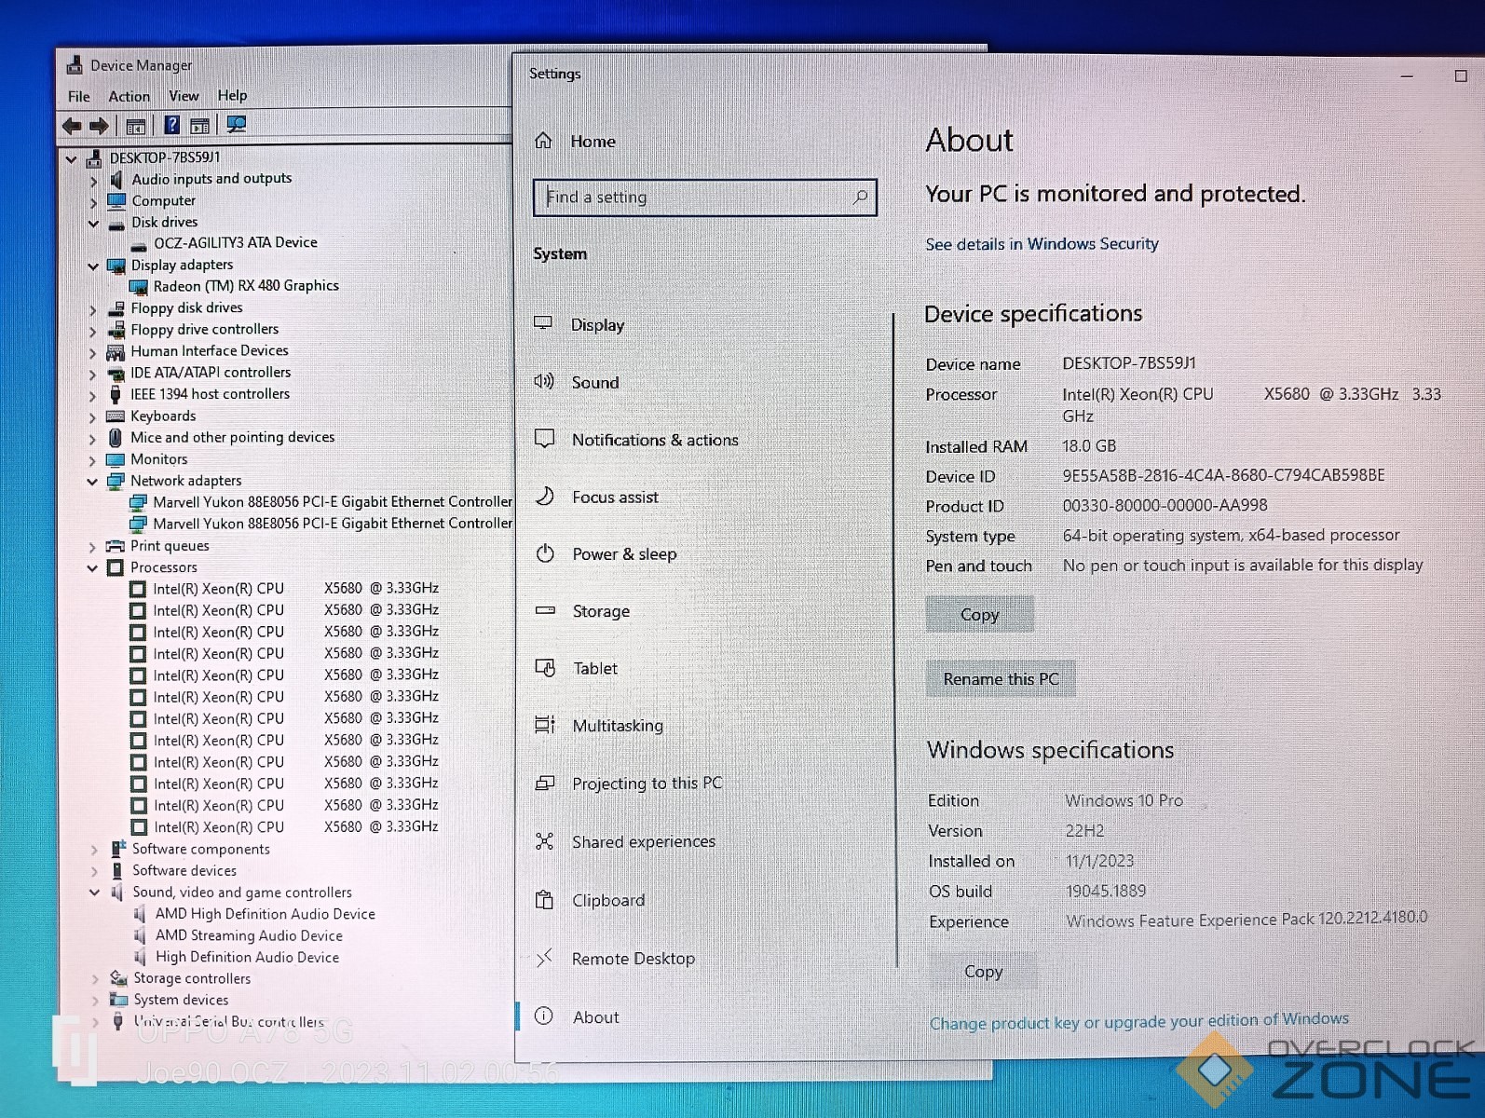
Task: Collapse Sound, video and game controllers node
Action: point(94,893)
